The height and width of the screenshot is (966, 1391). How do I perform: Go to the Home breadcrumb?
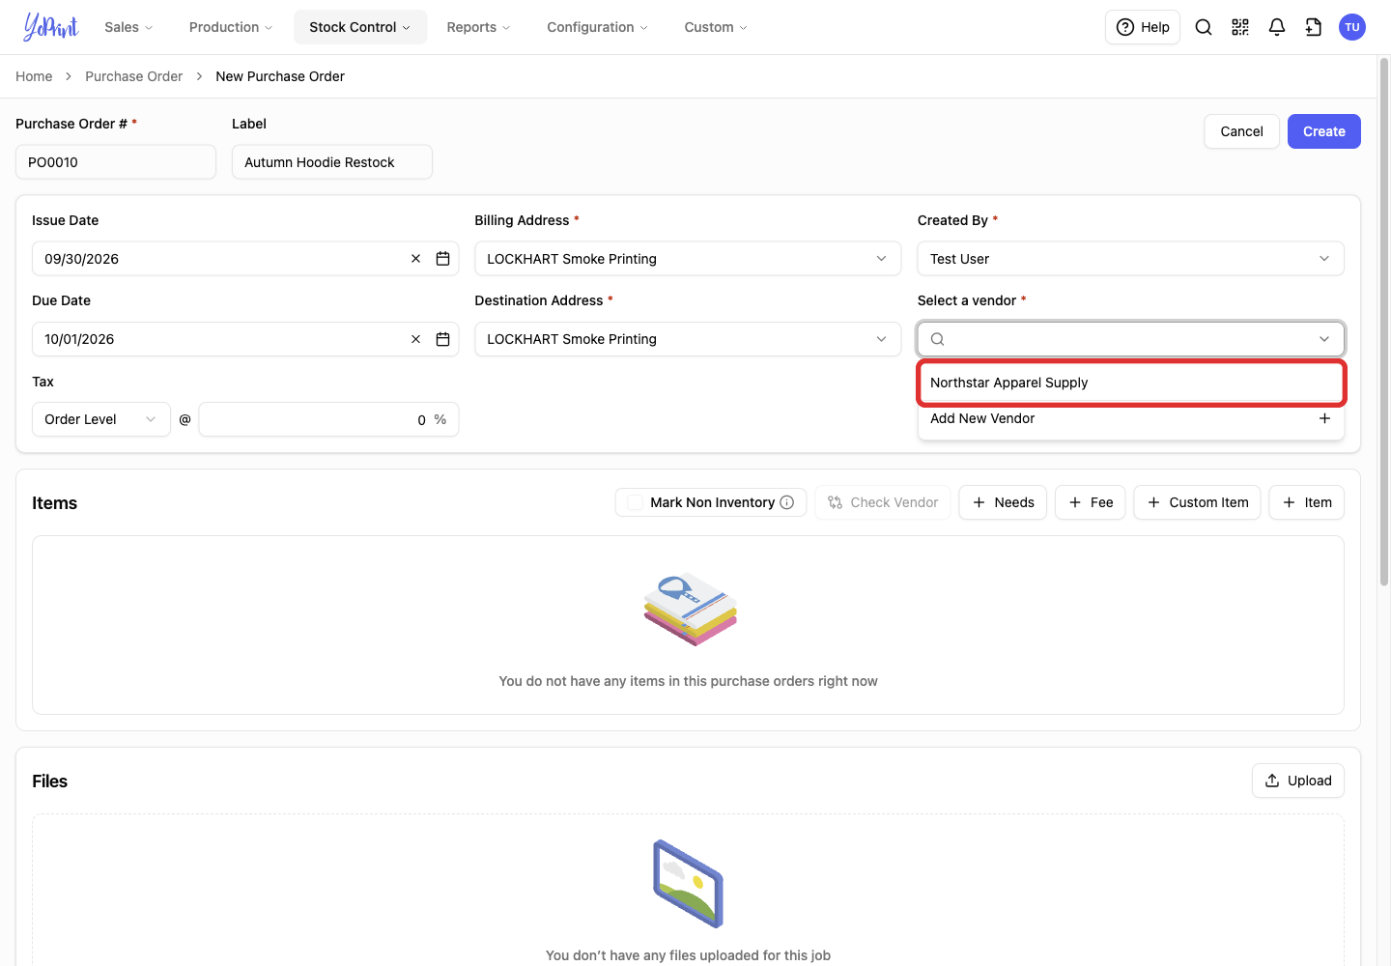coord(34,76)
